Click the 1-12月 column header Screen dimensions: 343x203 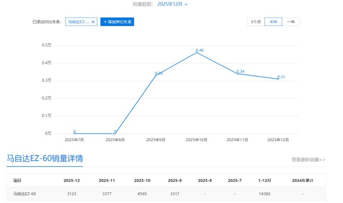pyautogui.click(x=265, y=180)
